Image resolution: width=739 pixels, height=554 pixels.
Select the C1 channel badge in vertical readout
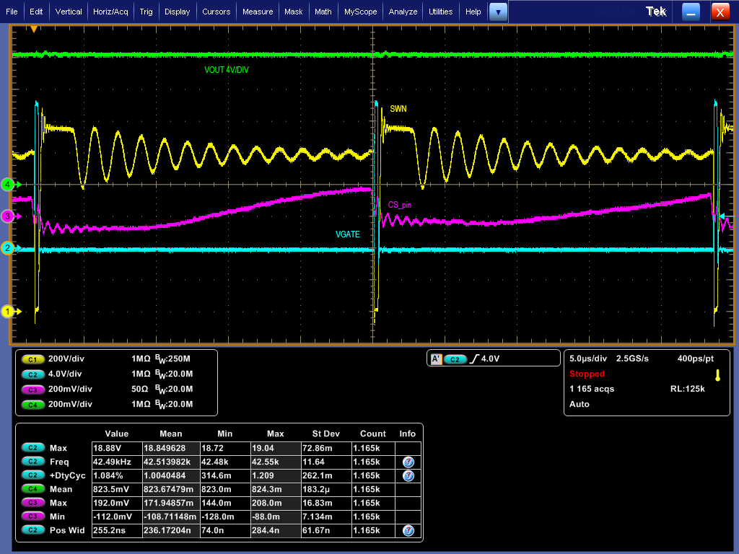[33, 359]
